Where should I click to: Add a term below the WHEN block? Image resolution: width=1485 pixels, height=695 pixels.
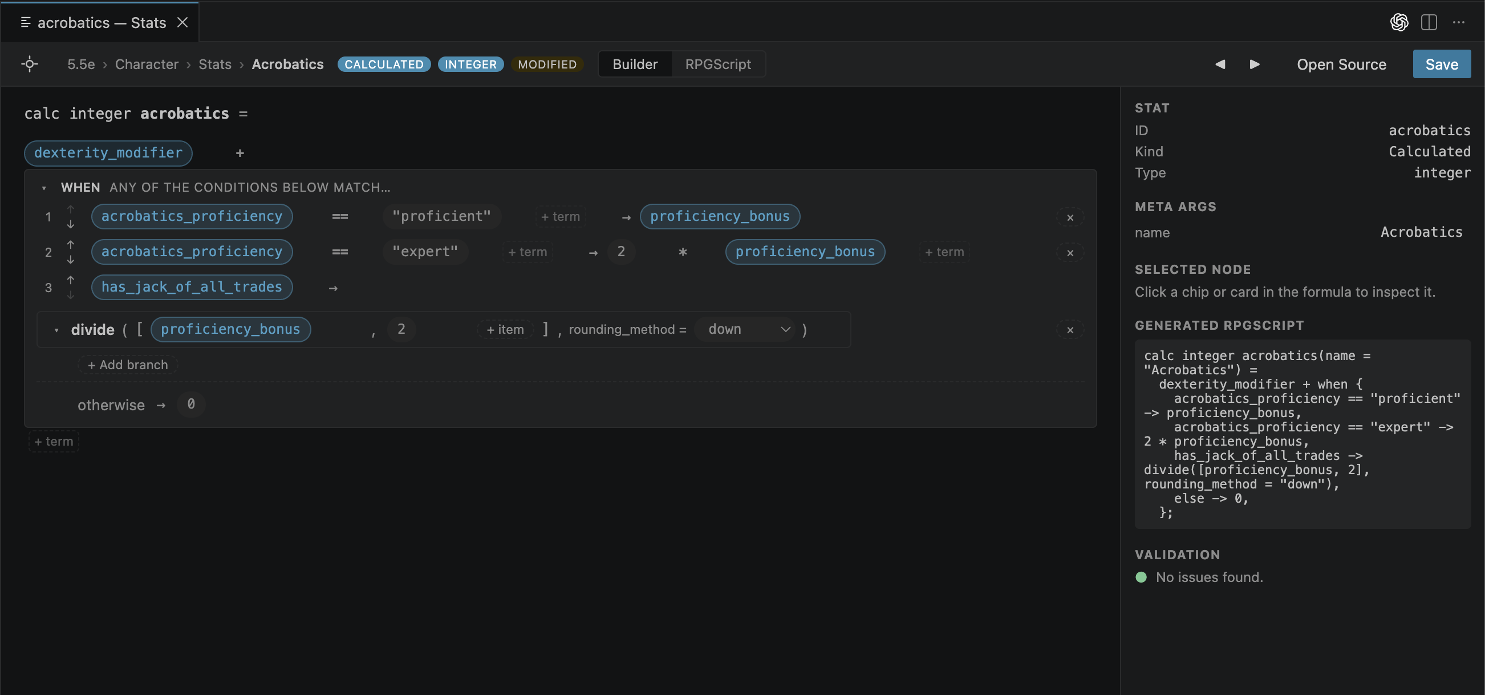point(54,441)
